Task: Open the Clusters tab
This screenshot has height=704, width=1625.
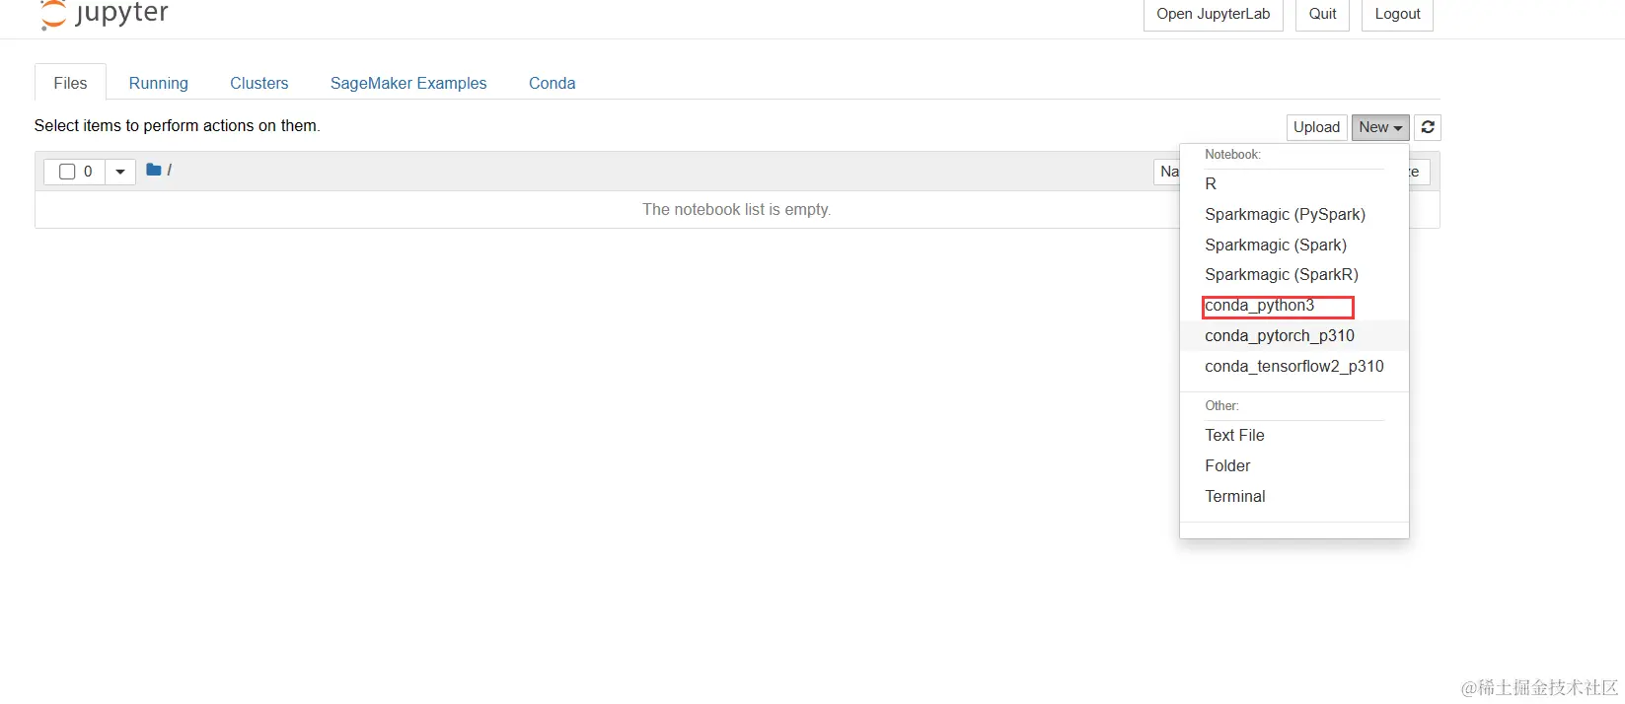Action: click(259, 83)
